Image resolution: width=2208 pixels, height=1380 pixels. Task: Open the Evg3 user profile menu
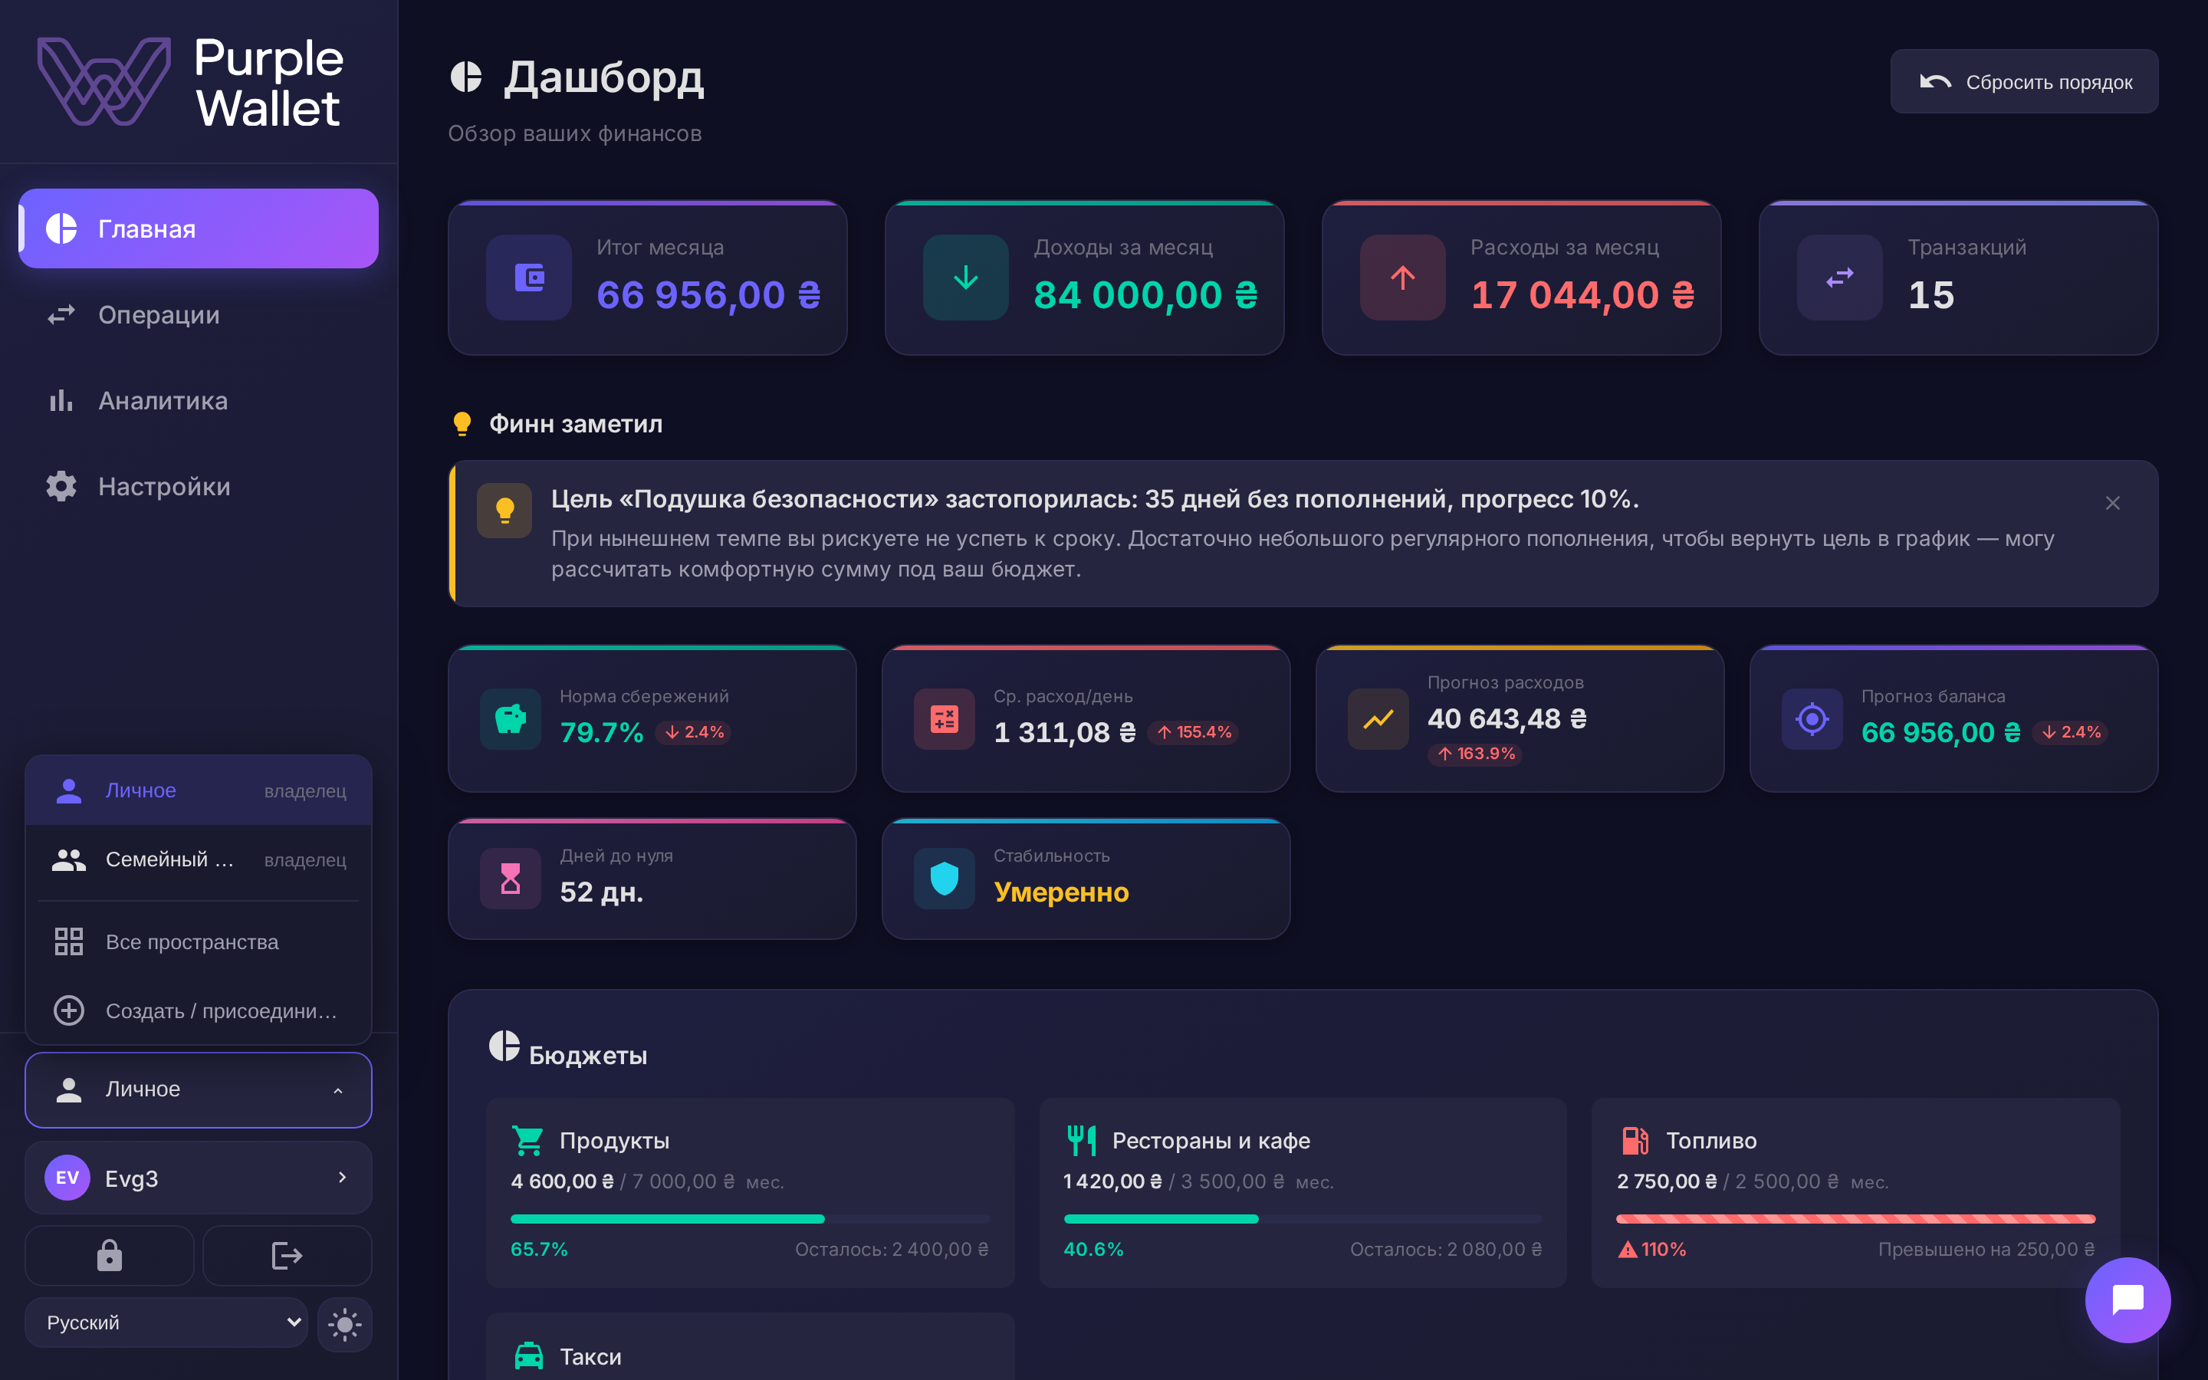coord(199,1178)
